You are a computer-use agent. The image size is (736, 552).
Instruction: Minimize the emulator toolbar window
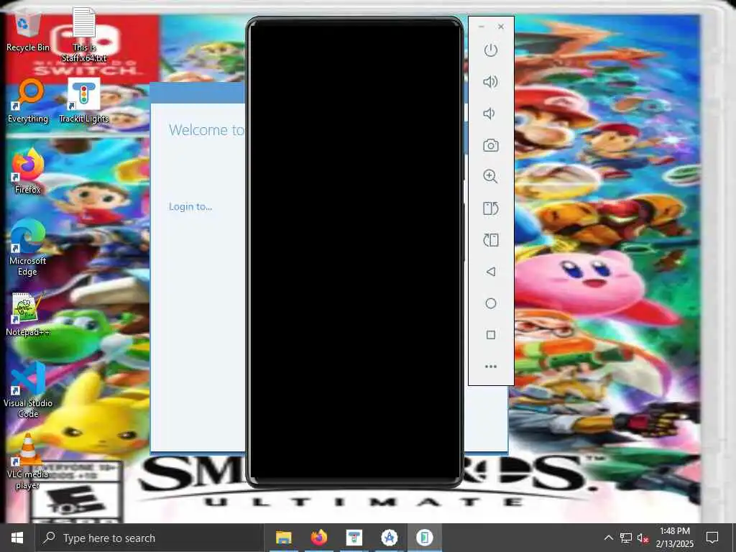click(x=481, y=27)
